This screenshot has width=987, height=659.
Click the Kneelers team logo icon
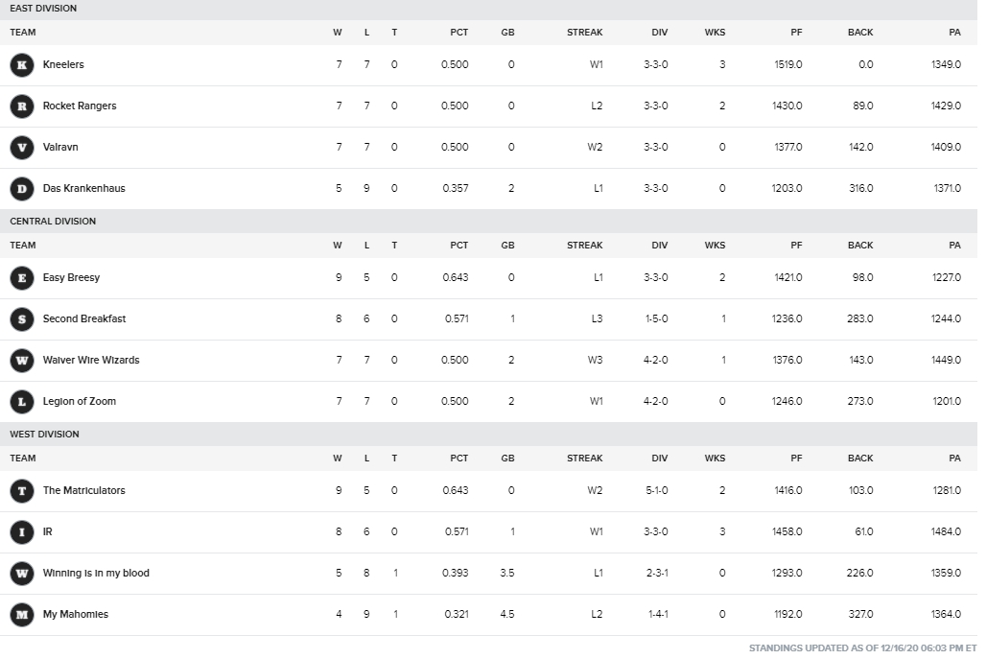[22, 65]
